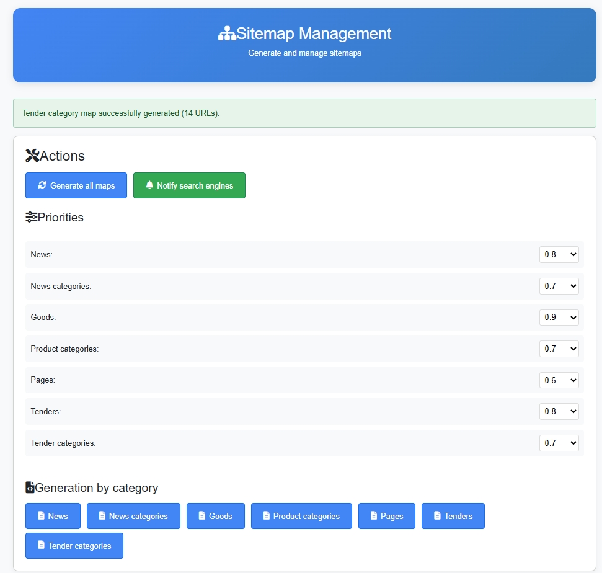Image resolution: width=602 pixels, height=573 pixels.
Task: Expand the Goods priority dropdown
Action: [x=559, y=317]
